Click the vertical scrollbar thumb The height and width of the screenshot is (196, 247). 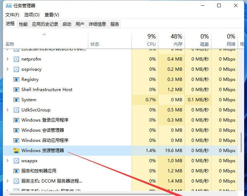[241, 142]
